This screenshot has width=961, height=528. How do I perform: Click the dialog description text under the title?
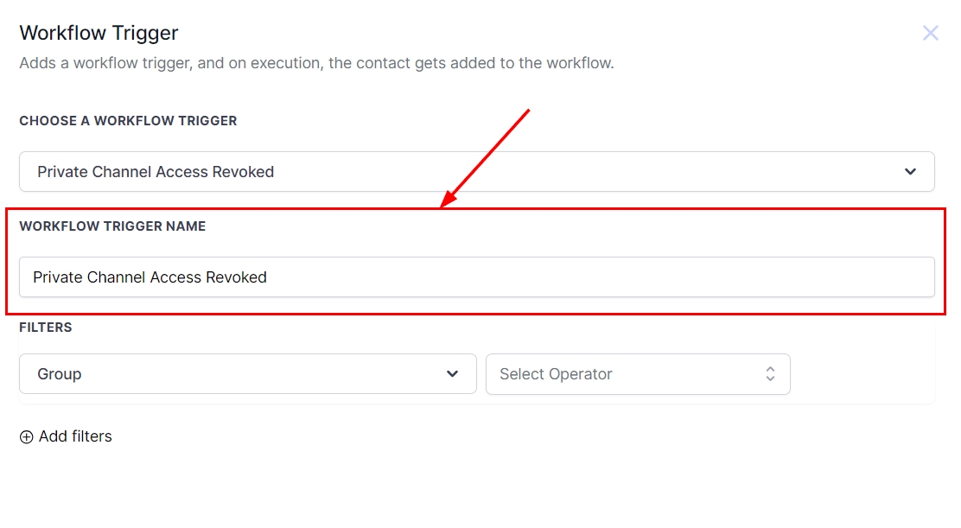tap(316, 63)
